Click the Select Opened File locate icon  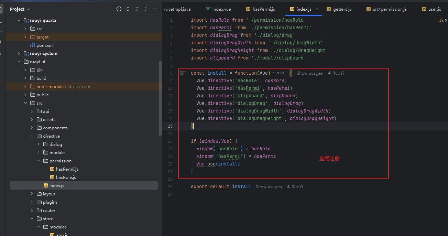tap(119, 9)
